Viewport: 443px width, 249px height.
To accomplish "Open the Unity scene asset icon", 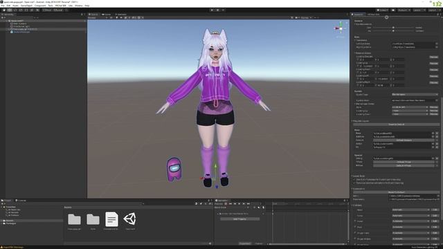I will tap(130, 219).
